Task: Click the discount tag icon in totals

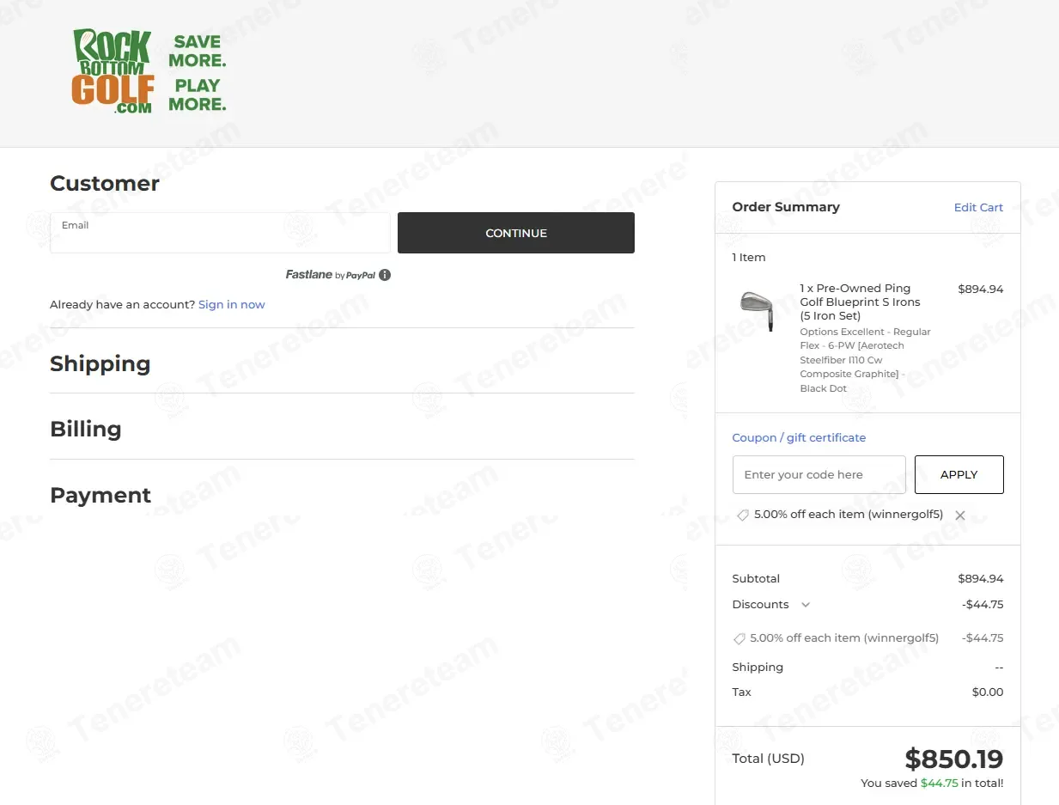Action: click(x=739, y=638)
